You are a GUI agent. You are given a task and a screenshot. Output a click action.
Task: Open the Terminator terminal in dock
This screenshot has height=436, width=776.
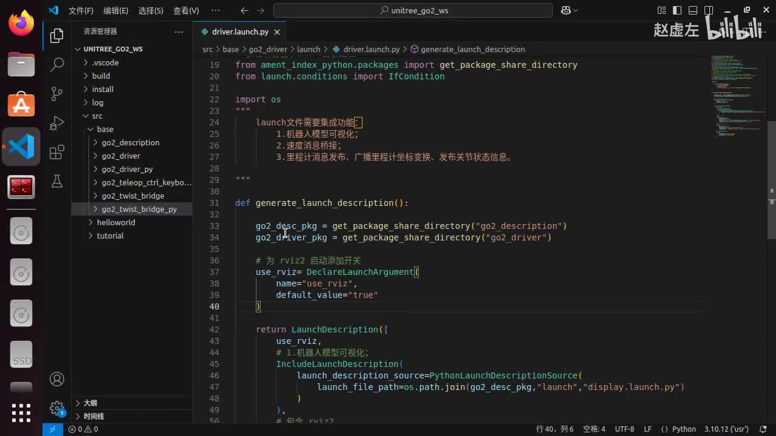tap(21, 188)
